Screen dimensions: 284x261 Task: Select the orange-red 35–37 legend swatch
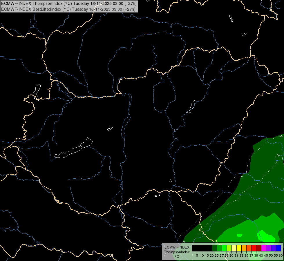pyautogui.click(x=249, y=248)
